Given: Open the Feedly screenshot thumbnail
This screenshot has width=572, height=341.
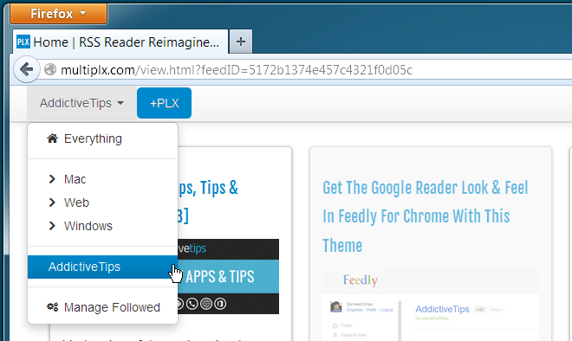Looking at the screenshot, I should (431, 305).
